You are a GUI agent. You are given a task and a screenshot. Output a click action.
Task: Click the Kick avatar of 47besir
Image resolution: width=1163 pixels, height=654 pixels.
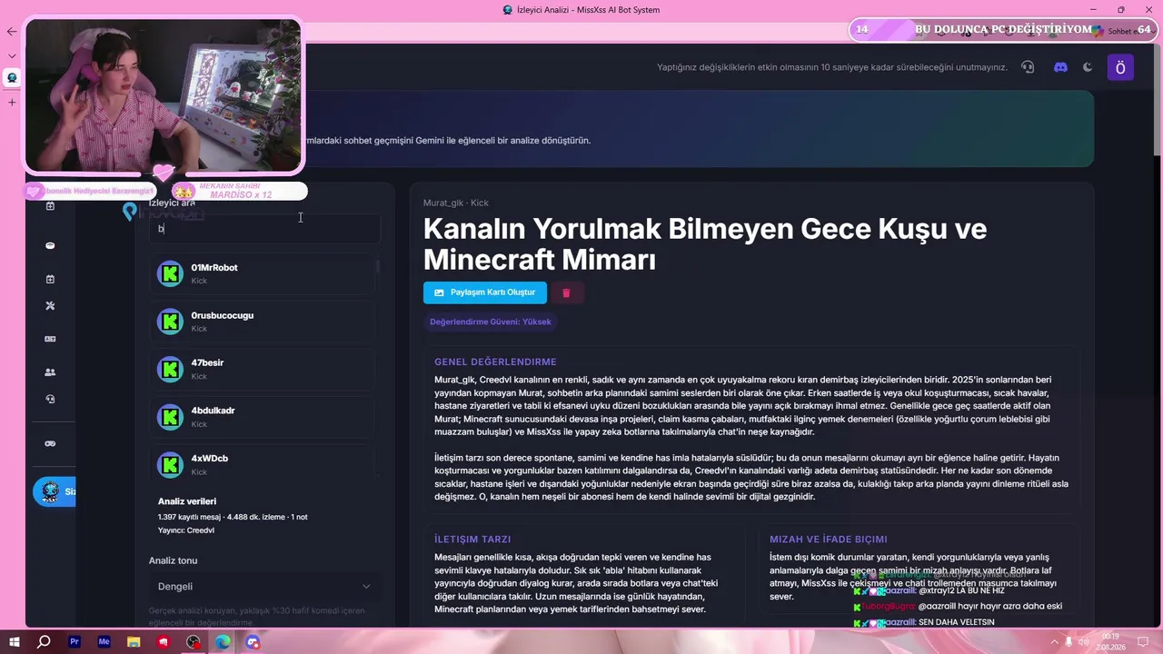[170, 369]
